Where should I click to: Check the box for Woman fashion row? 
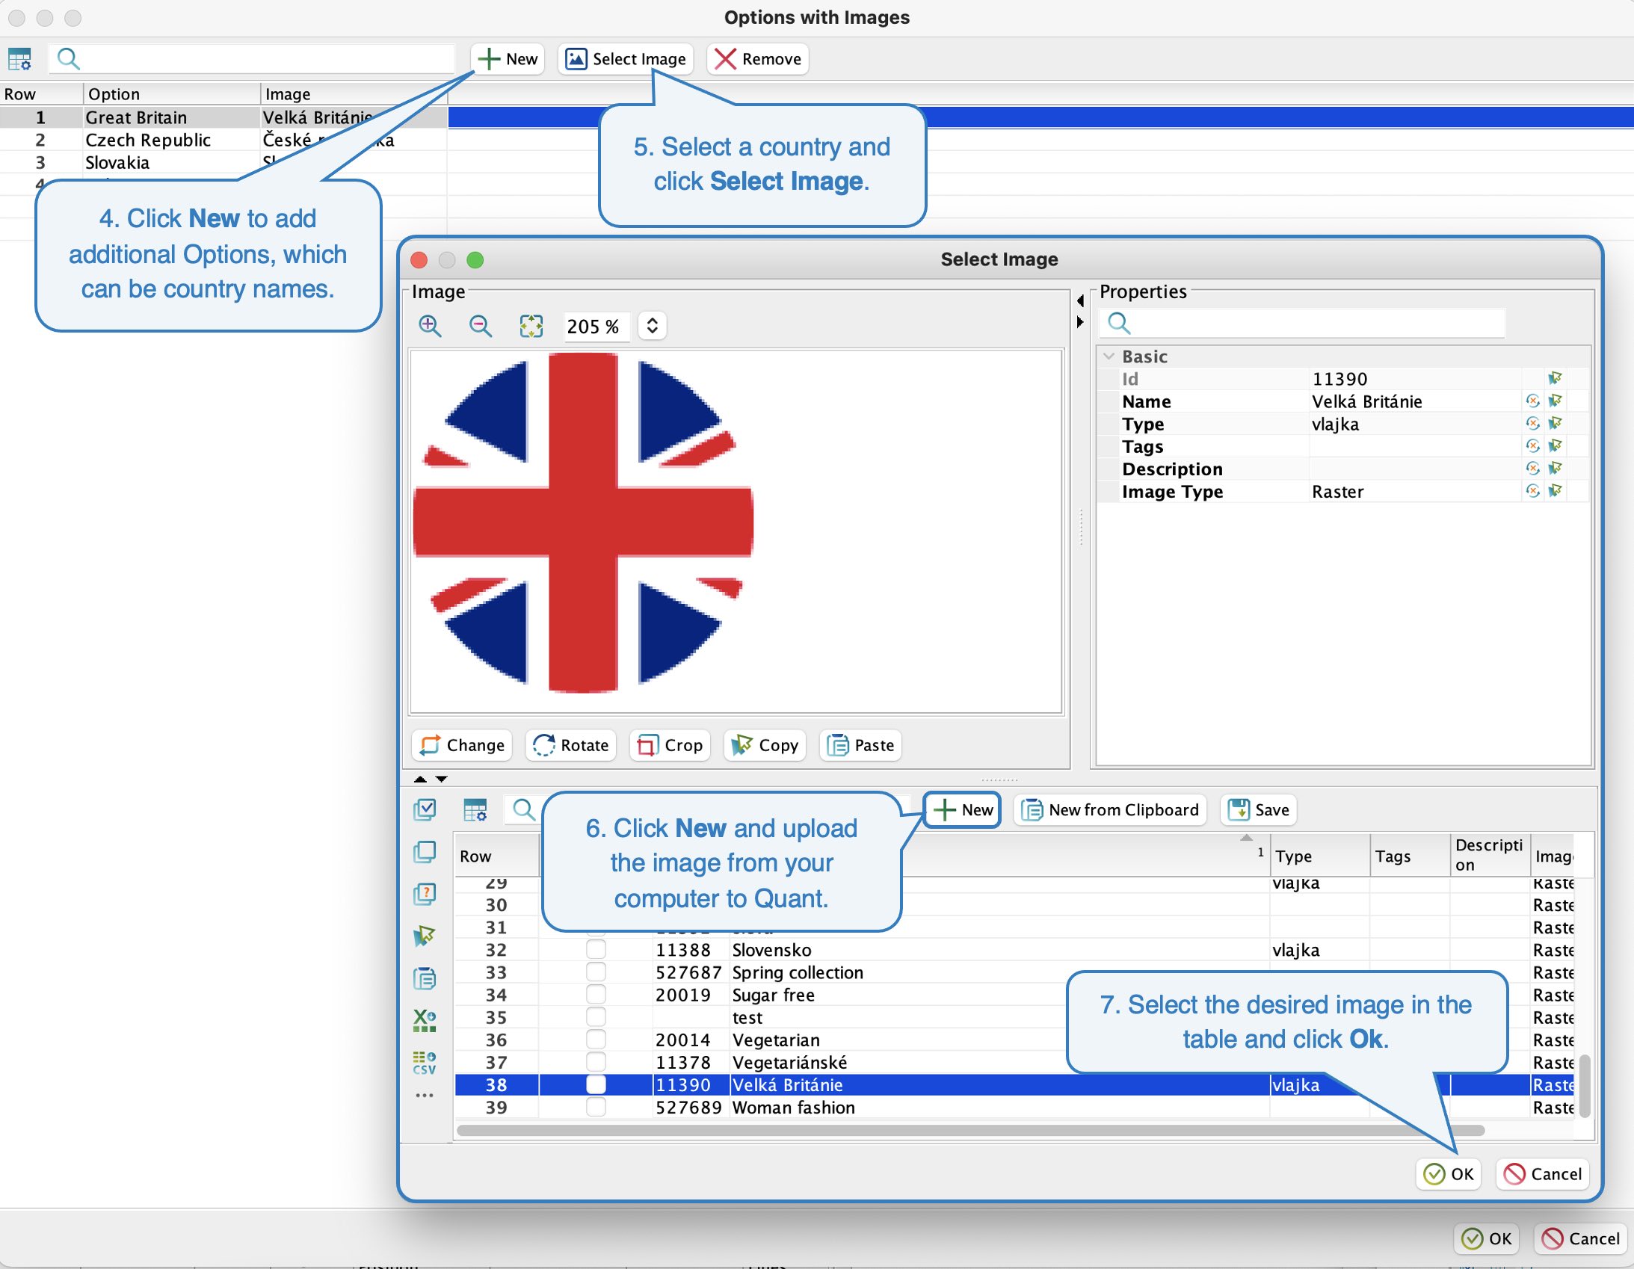(x=596, y=1107)
